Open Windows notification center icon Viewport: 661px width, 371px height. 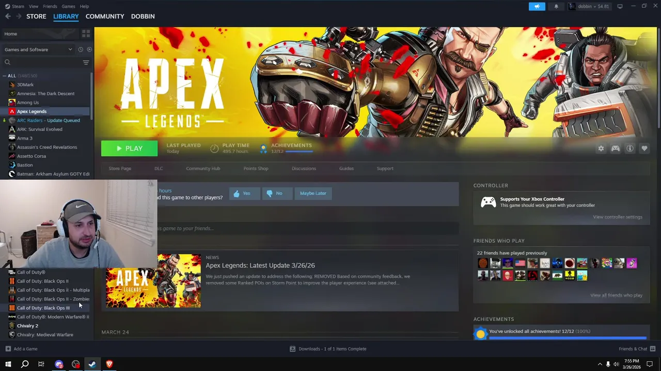click(650, 364)
